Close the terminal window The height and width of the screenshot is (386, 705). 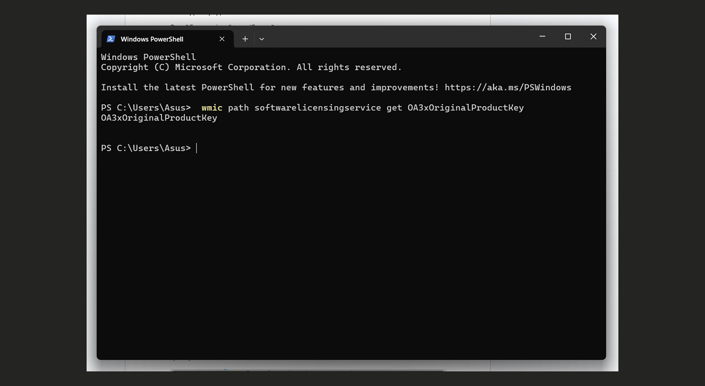point(593,36)
